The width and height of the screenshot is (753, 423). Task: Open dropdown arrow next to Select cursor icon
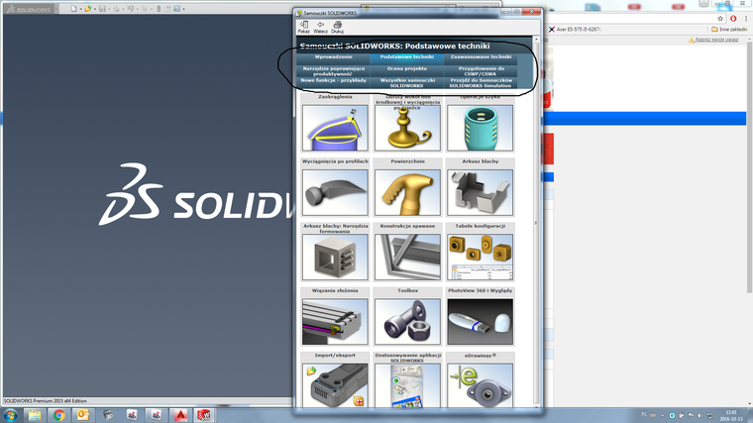click(152, 9)
